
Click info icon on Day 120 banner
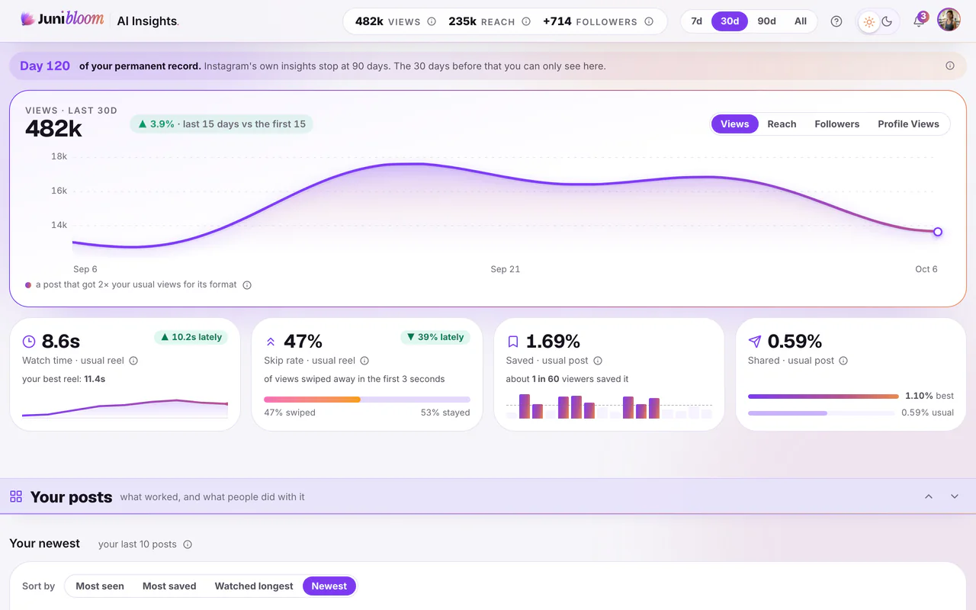click(950, 66)
